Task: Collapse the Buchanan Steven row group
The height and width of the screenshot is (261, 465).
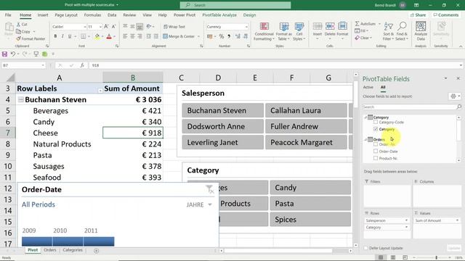Action: 20,100
